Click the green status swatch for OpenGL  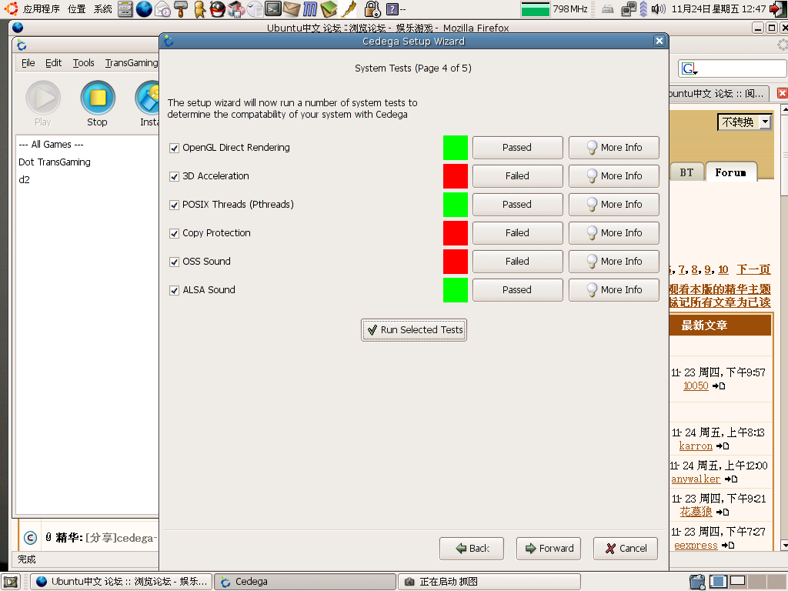point(456,148)
